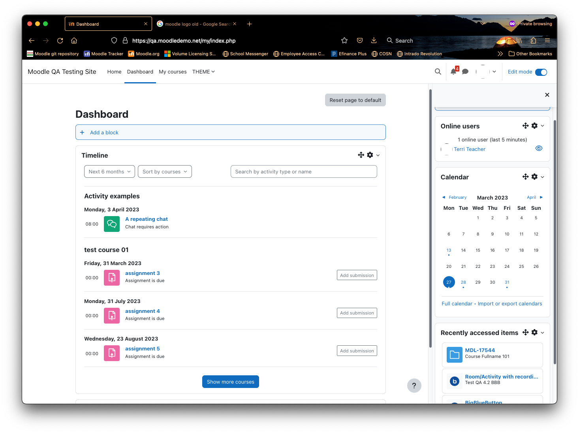
Task: Open Other Bookmarks folder
Action: (530, 54)
